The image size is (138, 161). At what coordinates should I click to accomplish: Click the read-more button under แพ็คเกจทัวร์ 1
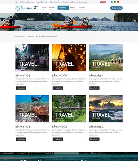click(94, 139)
